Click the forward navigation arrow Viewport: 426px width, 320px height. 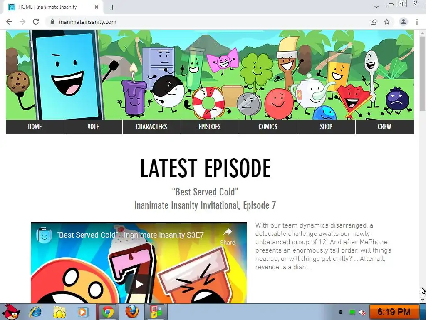[22, 22]
